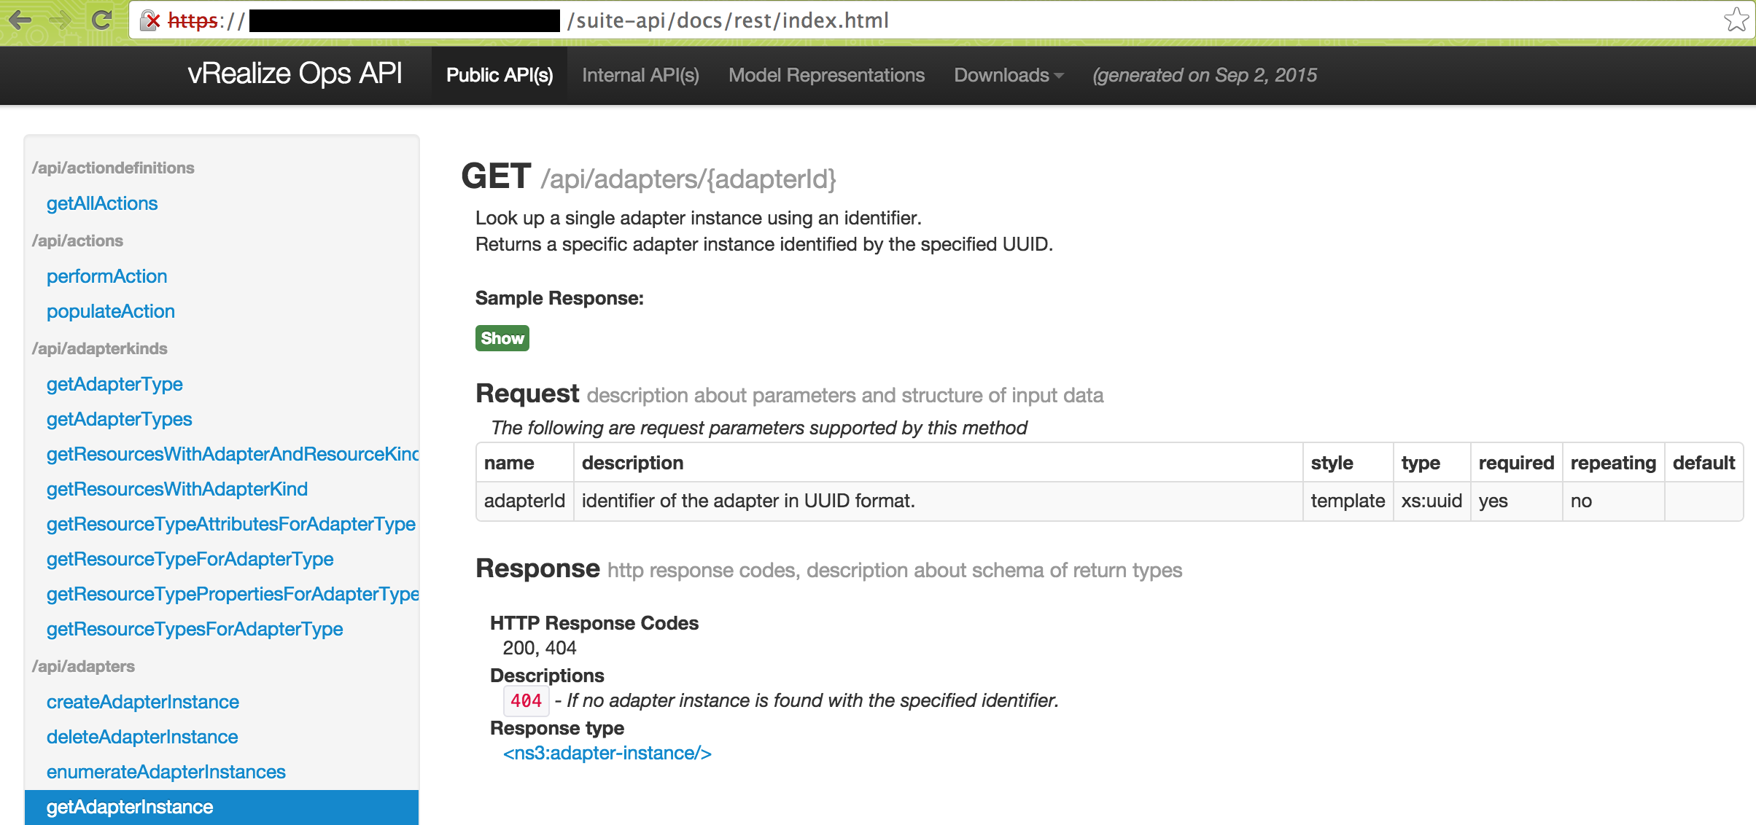Viewport: 1756px width, 825px height.
Task: Click vRealize Ops API title
Action: pos(295,74)
